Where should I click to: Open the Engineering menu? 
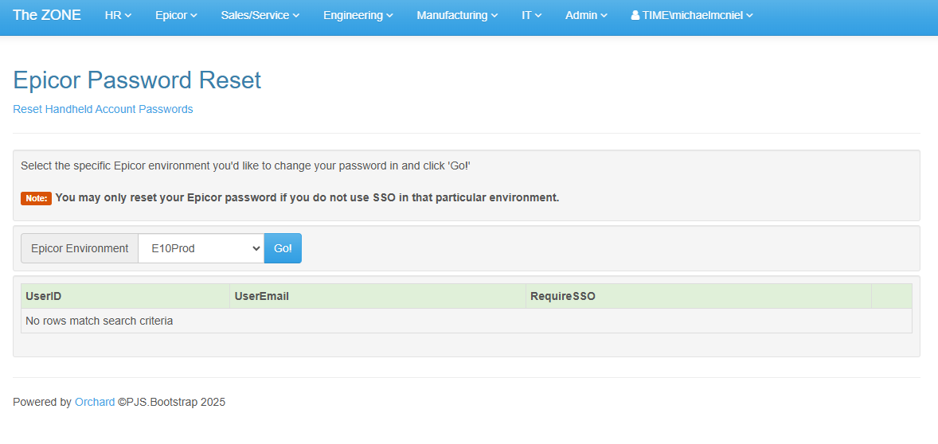[358, 16]
